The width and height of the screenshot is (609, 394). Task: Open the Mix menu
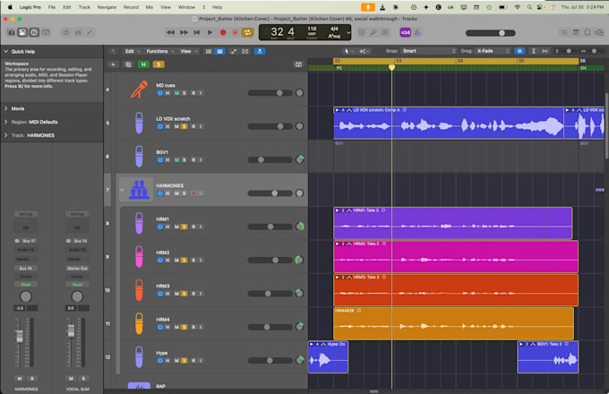150,7
